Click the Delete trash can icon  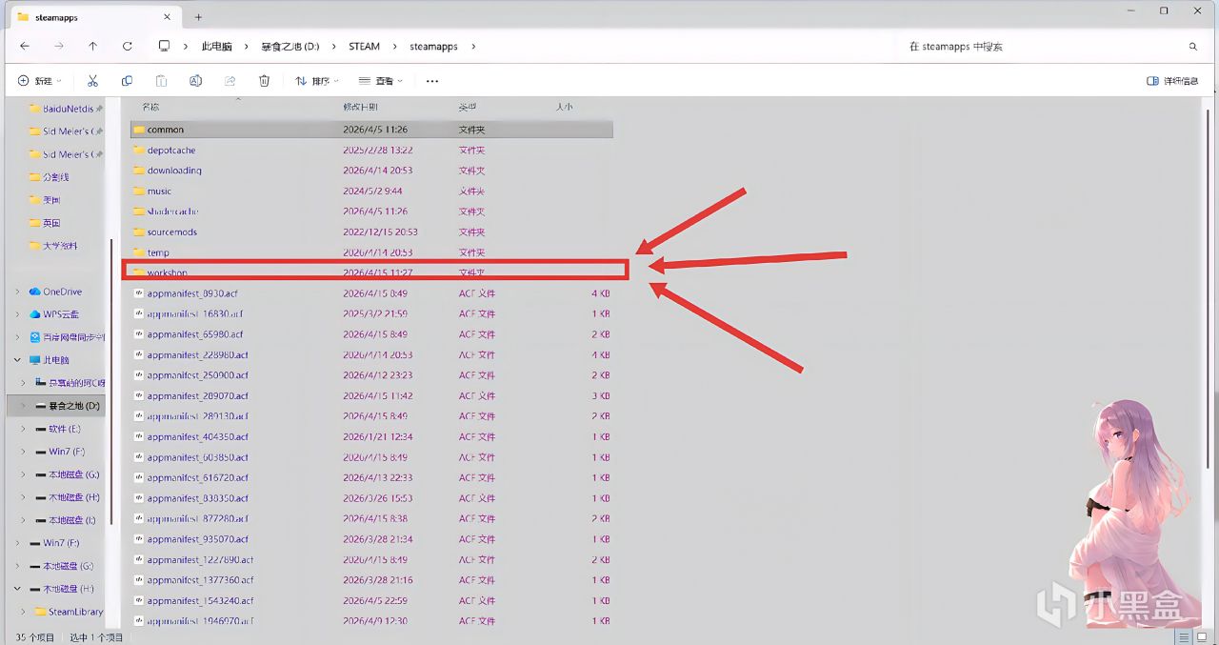[x=265, y=81]
